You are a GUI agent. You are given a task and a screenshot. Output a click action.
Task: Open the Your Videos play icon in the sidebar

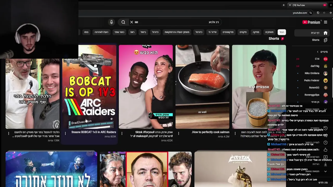pyautogui.click(x=325, y=157)
